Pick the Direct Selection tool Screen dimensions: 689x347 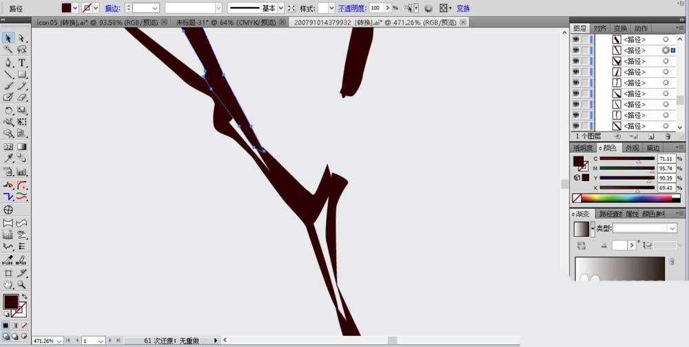22,39
